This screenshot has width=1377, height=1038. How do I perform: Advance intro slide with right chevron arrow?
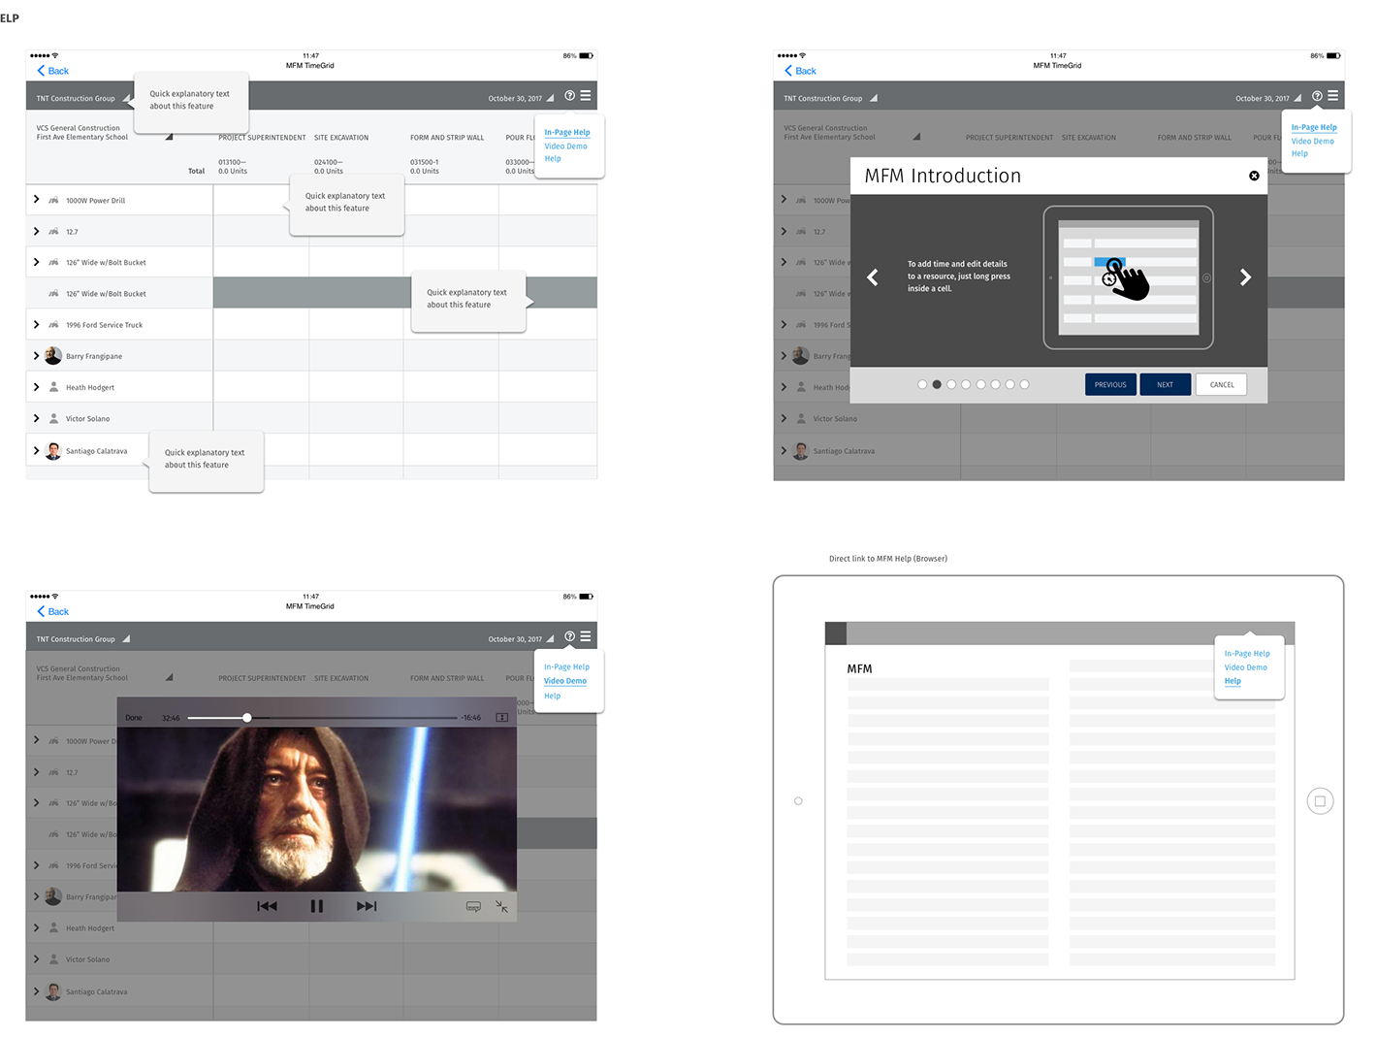(1245, 277)
